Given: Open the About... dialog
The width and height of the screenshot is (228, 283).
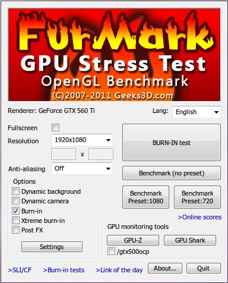Looking at the screenshot, I should point(165,268).
